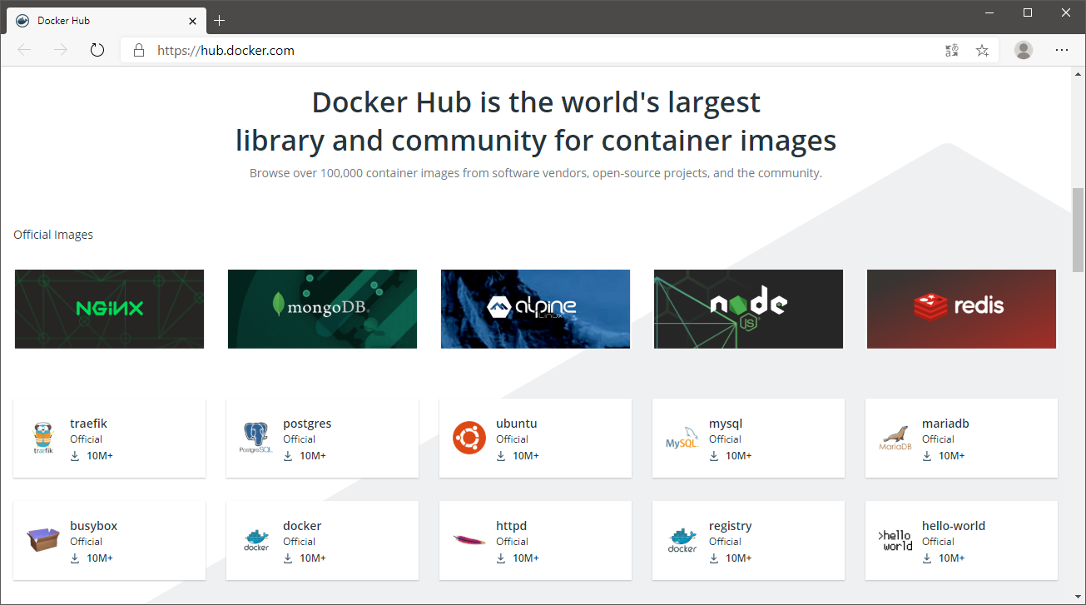Click the scrollbar up arrow

pos(1078,74)
